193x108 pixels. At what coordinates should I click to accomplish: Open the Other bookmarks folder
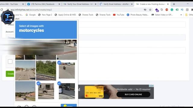pos(189,15)
